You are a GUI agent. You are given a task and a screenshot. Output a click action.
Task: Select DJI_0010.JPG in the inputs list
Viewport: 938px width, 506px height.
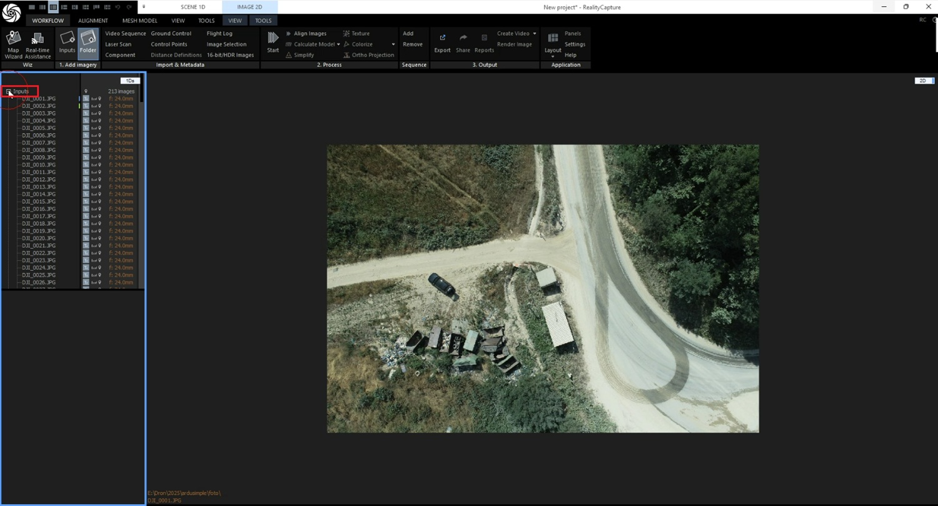(39, 164)
